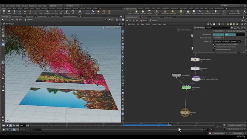The height and width of the screenshot is (139, 247).
Task: Click the play forward button
Action: 14,125
